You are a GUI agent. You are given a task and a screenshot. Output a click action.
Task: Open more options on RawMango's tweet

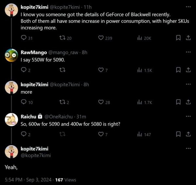[x=188, y=52]
